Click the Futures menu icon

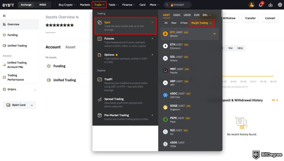(100, 39)
